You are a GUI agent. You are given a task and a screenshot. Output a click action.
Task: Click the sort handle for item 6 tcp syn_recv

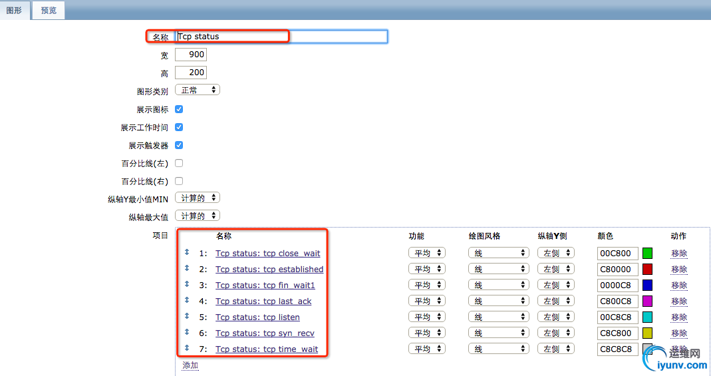[187, 331]
